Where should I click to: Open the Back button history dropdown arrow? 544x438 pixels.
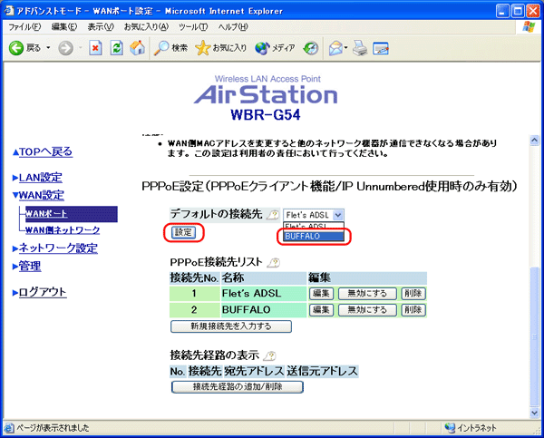tap(48, 47)
